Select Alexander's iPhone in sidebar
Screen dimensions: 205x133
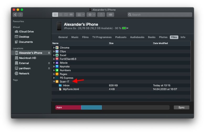point(31,53)
